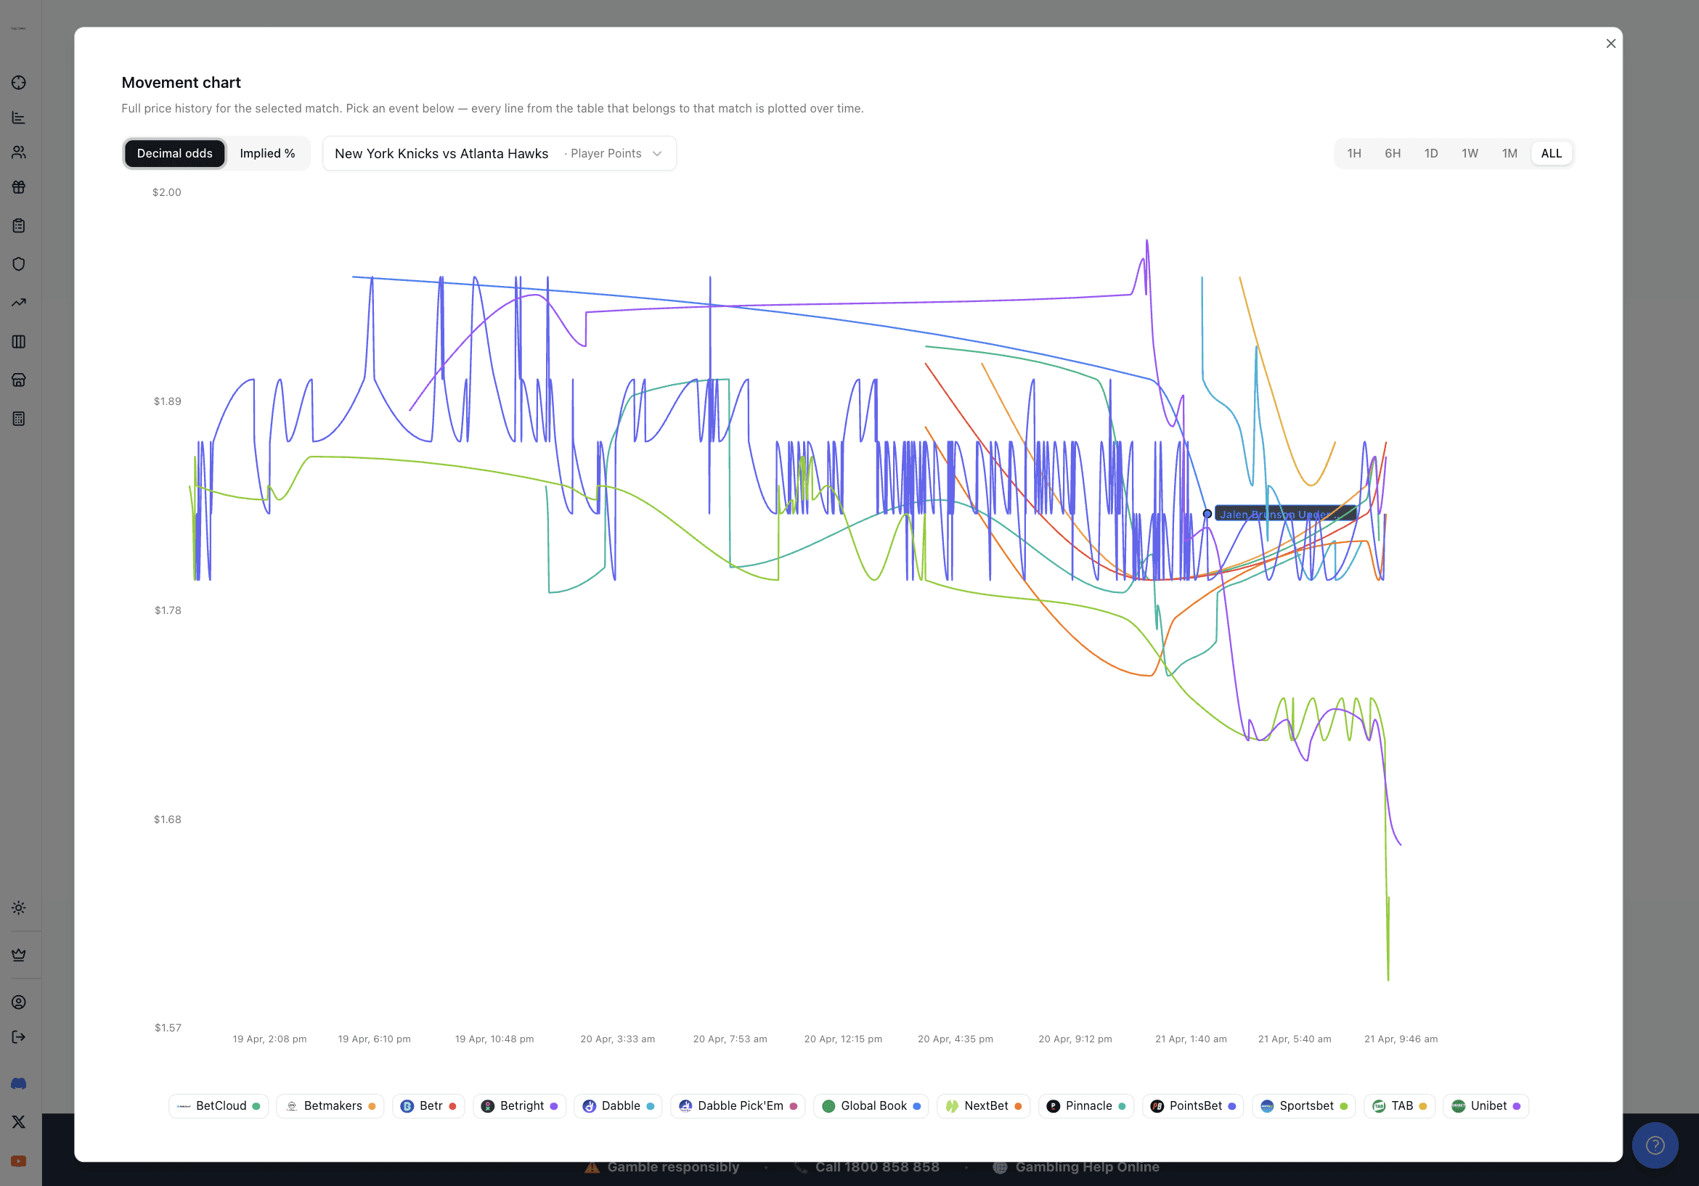Select the 1W time range
The height and width of the screenshot is (1186, 1699).
tap(1469, 153)
